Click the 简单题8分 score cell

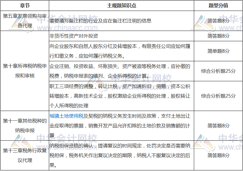coord(218,51)
